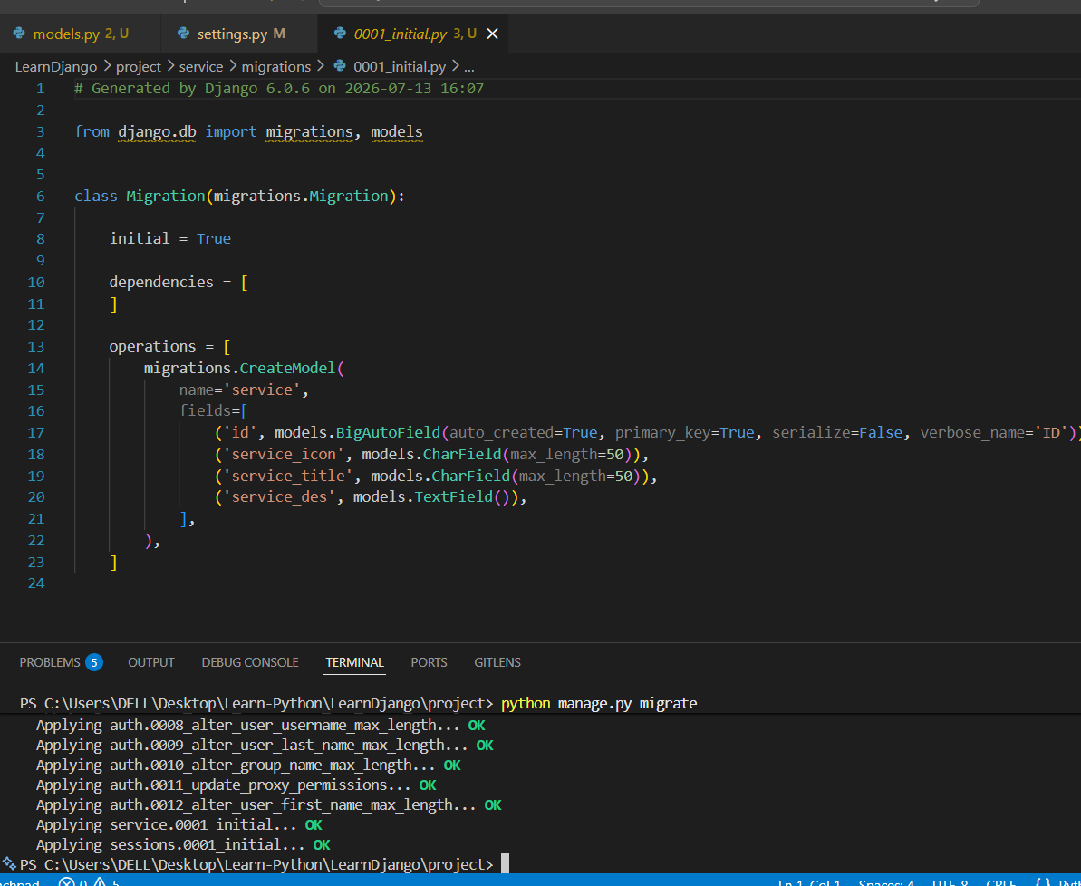
Task: Click terminal line auth.0010_alter_group_name_max_length
Action: [248, 766]
